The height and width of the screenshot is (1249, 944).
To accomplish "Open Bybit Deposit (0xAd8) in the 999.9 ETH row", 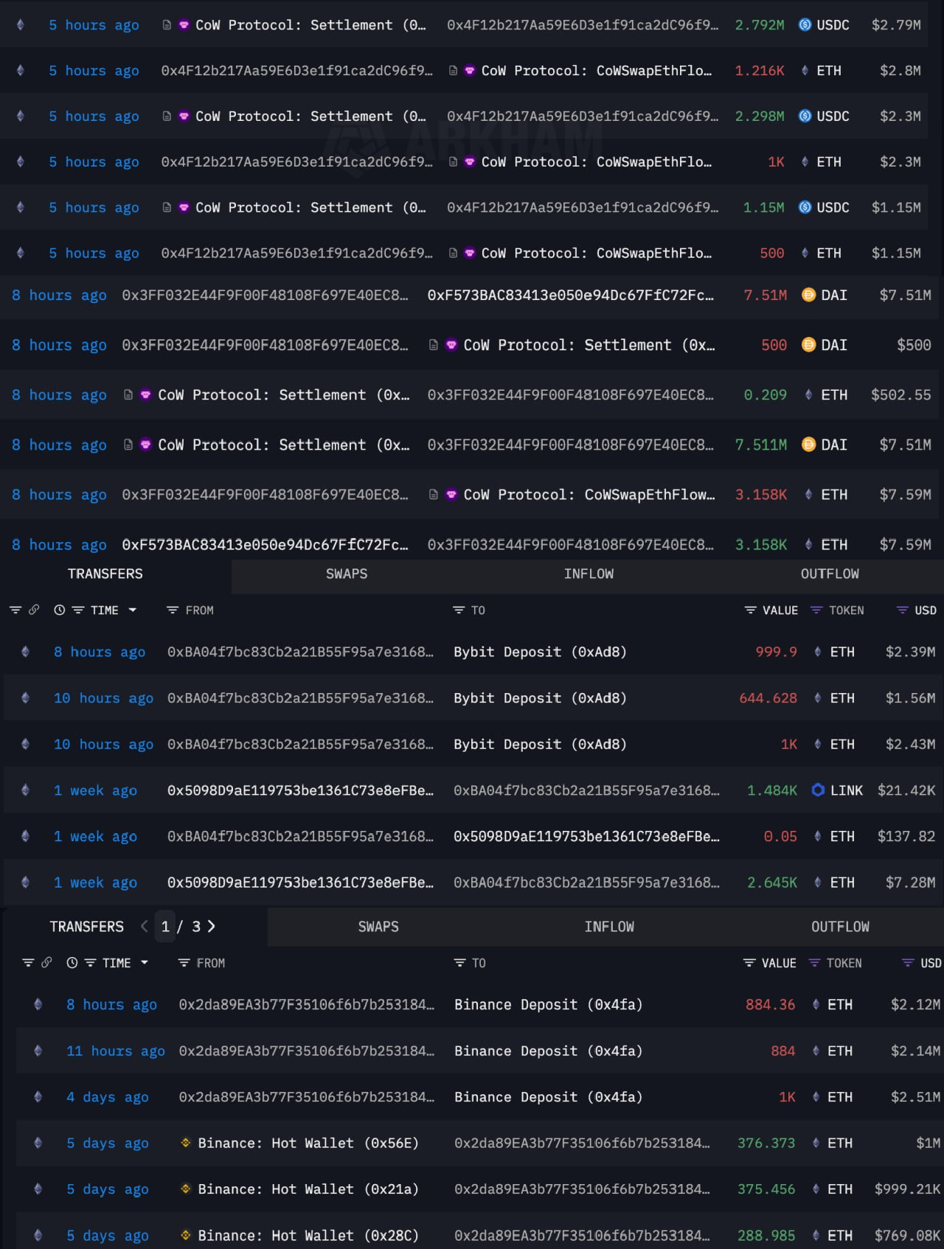I will pos(540,652).
